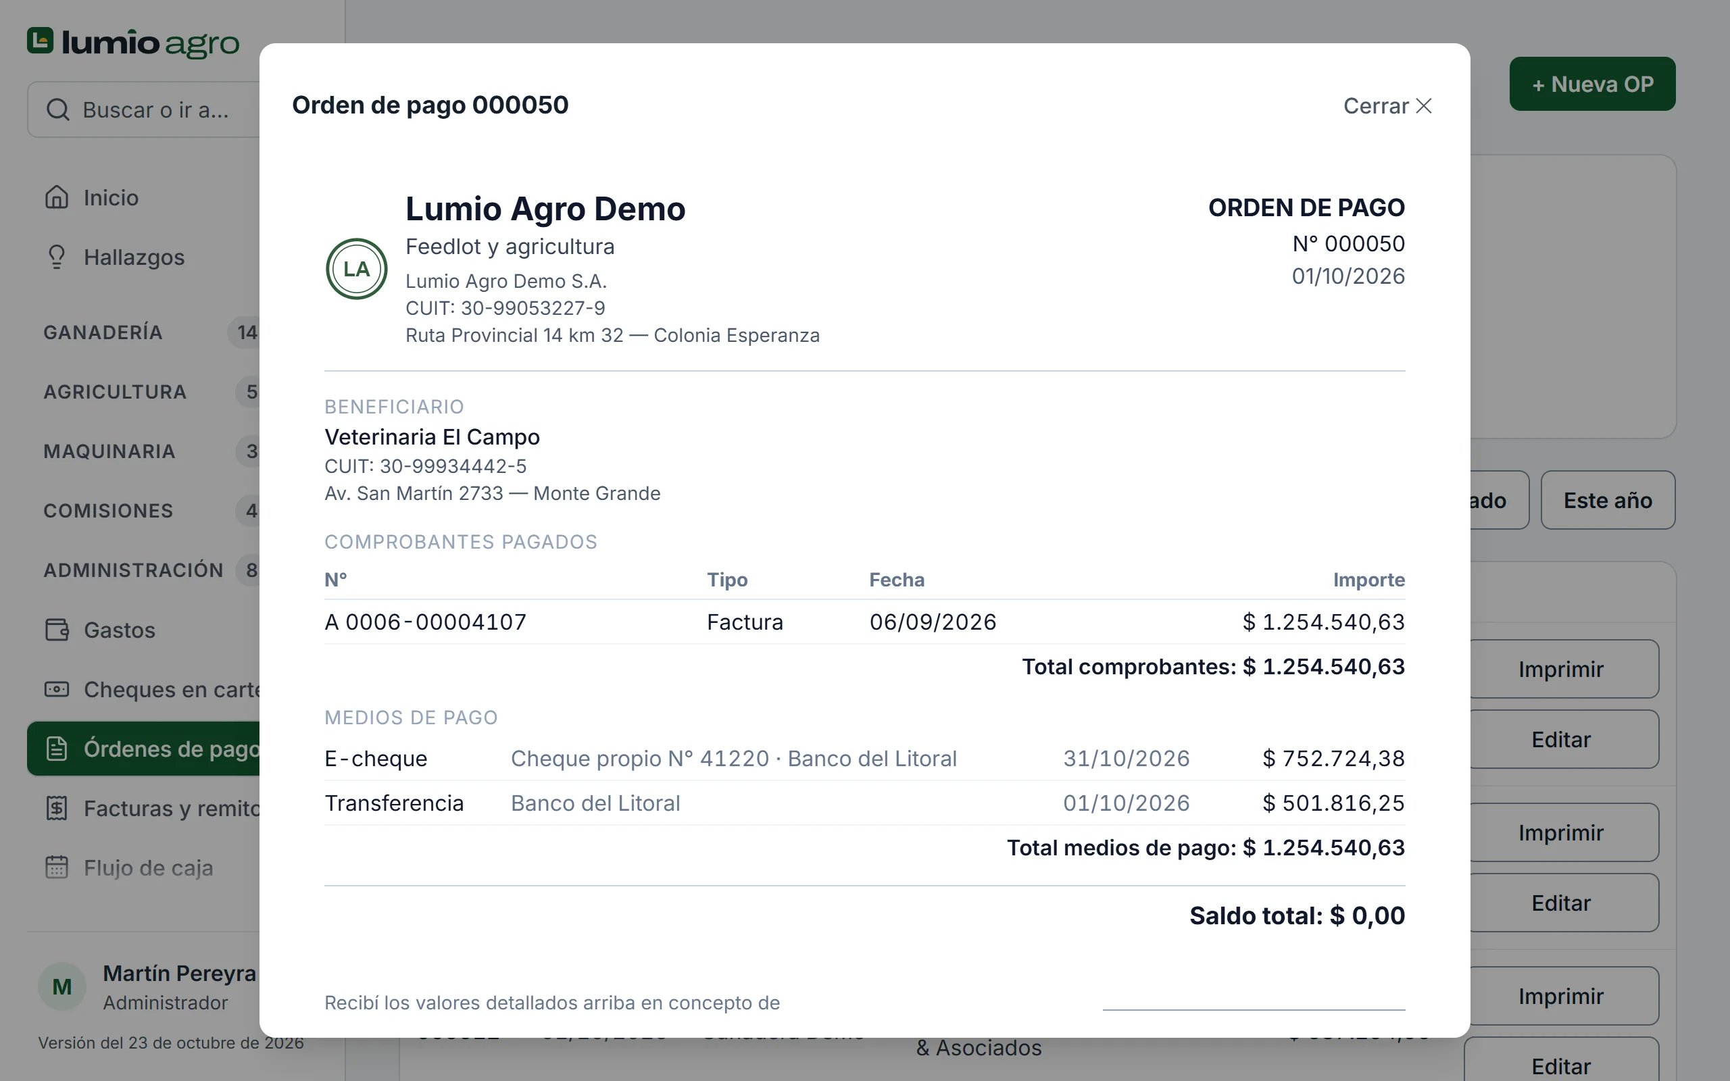
Task: Click invoice number A 0006-00004107
Action: (x=425, y=622)
